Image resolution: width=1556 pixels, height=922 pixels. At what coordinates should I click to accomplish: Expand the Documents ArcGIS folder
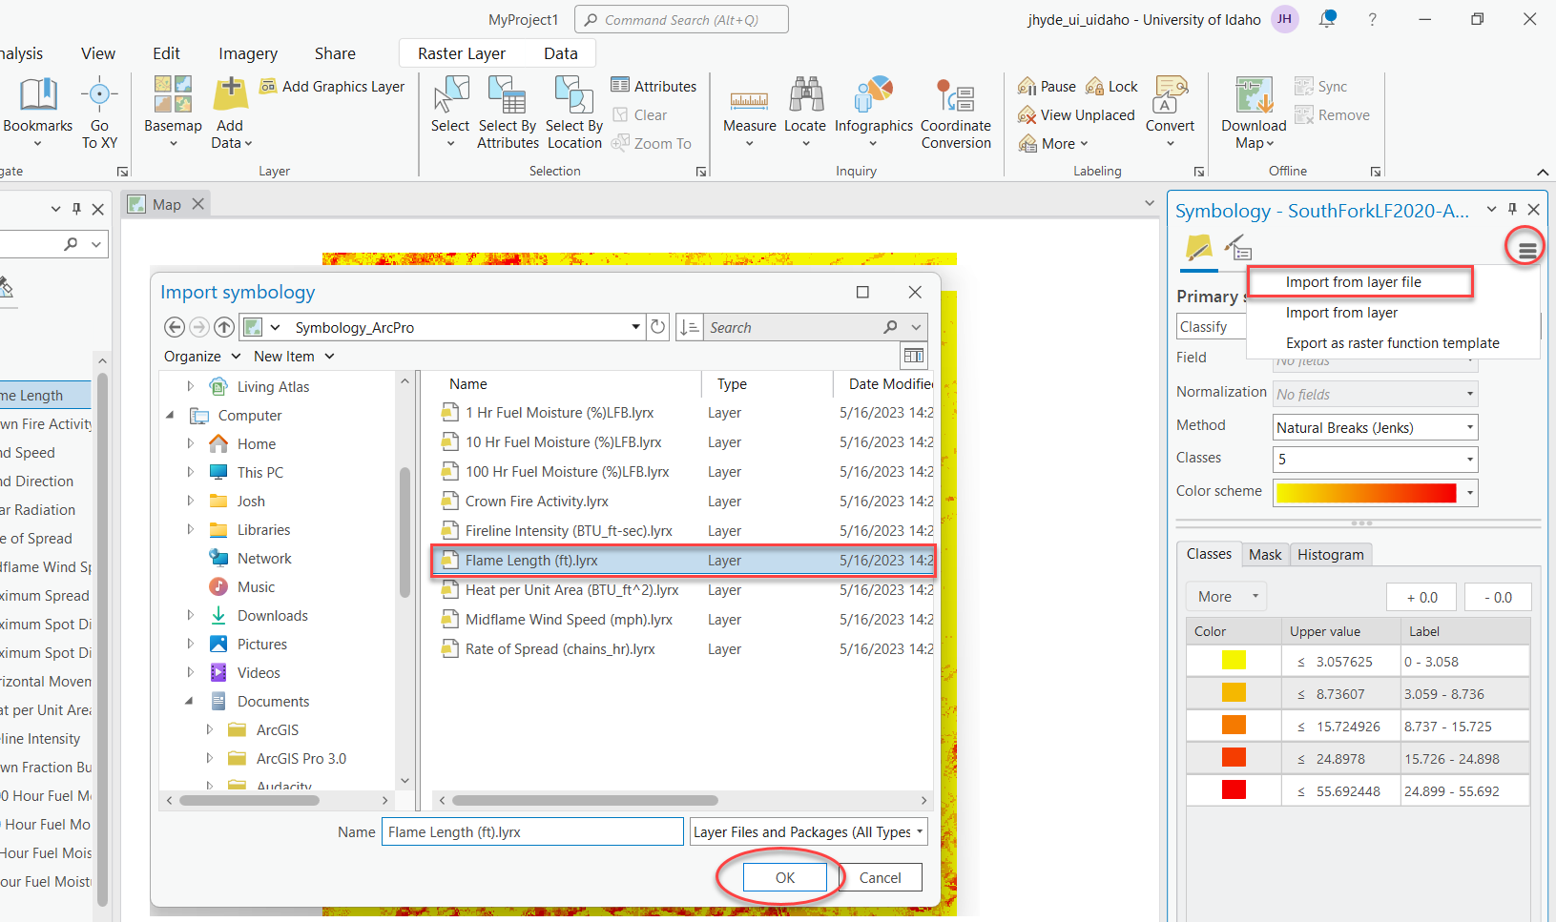pos(209,729)
